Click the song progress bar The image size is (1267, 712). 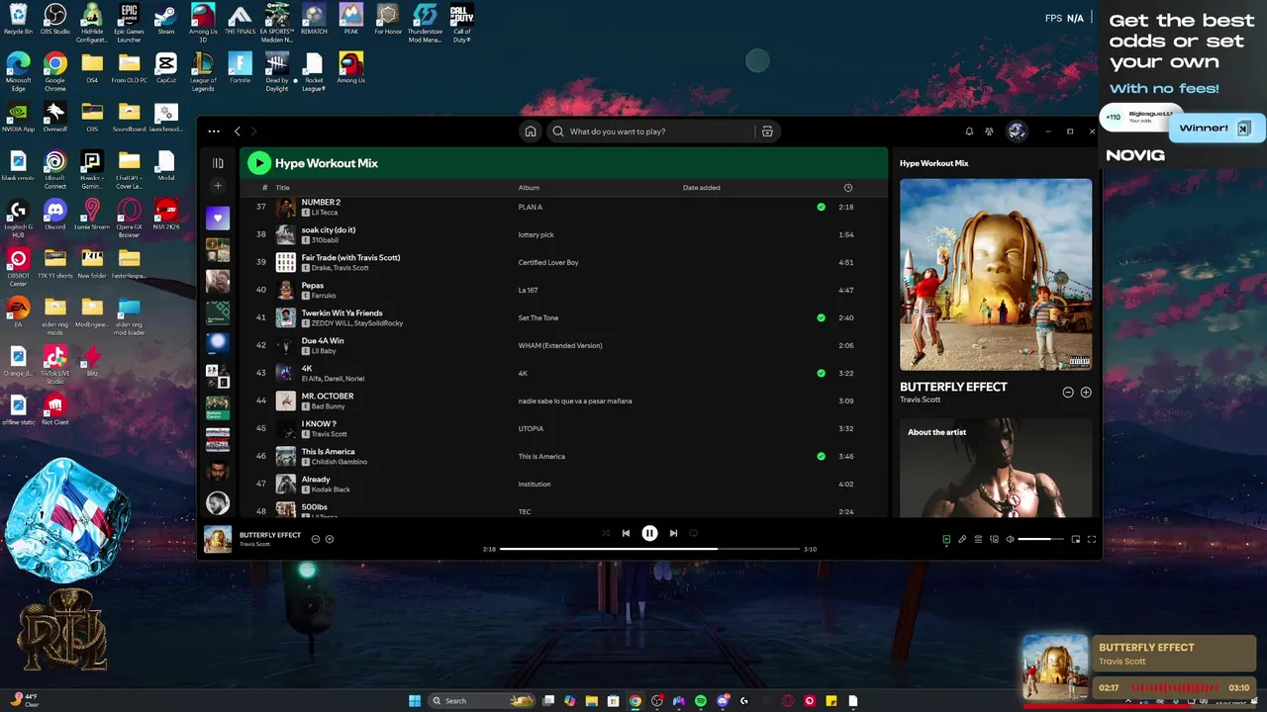click(x=649, y=549)
